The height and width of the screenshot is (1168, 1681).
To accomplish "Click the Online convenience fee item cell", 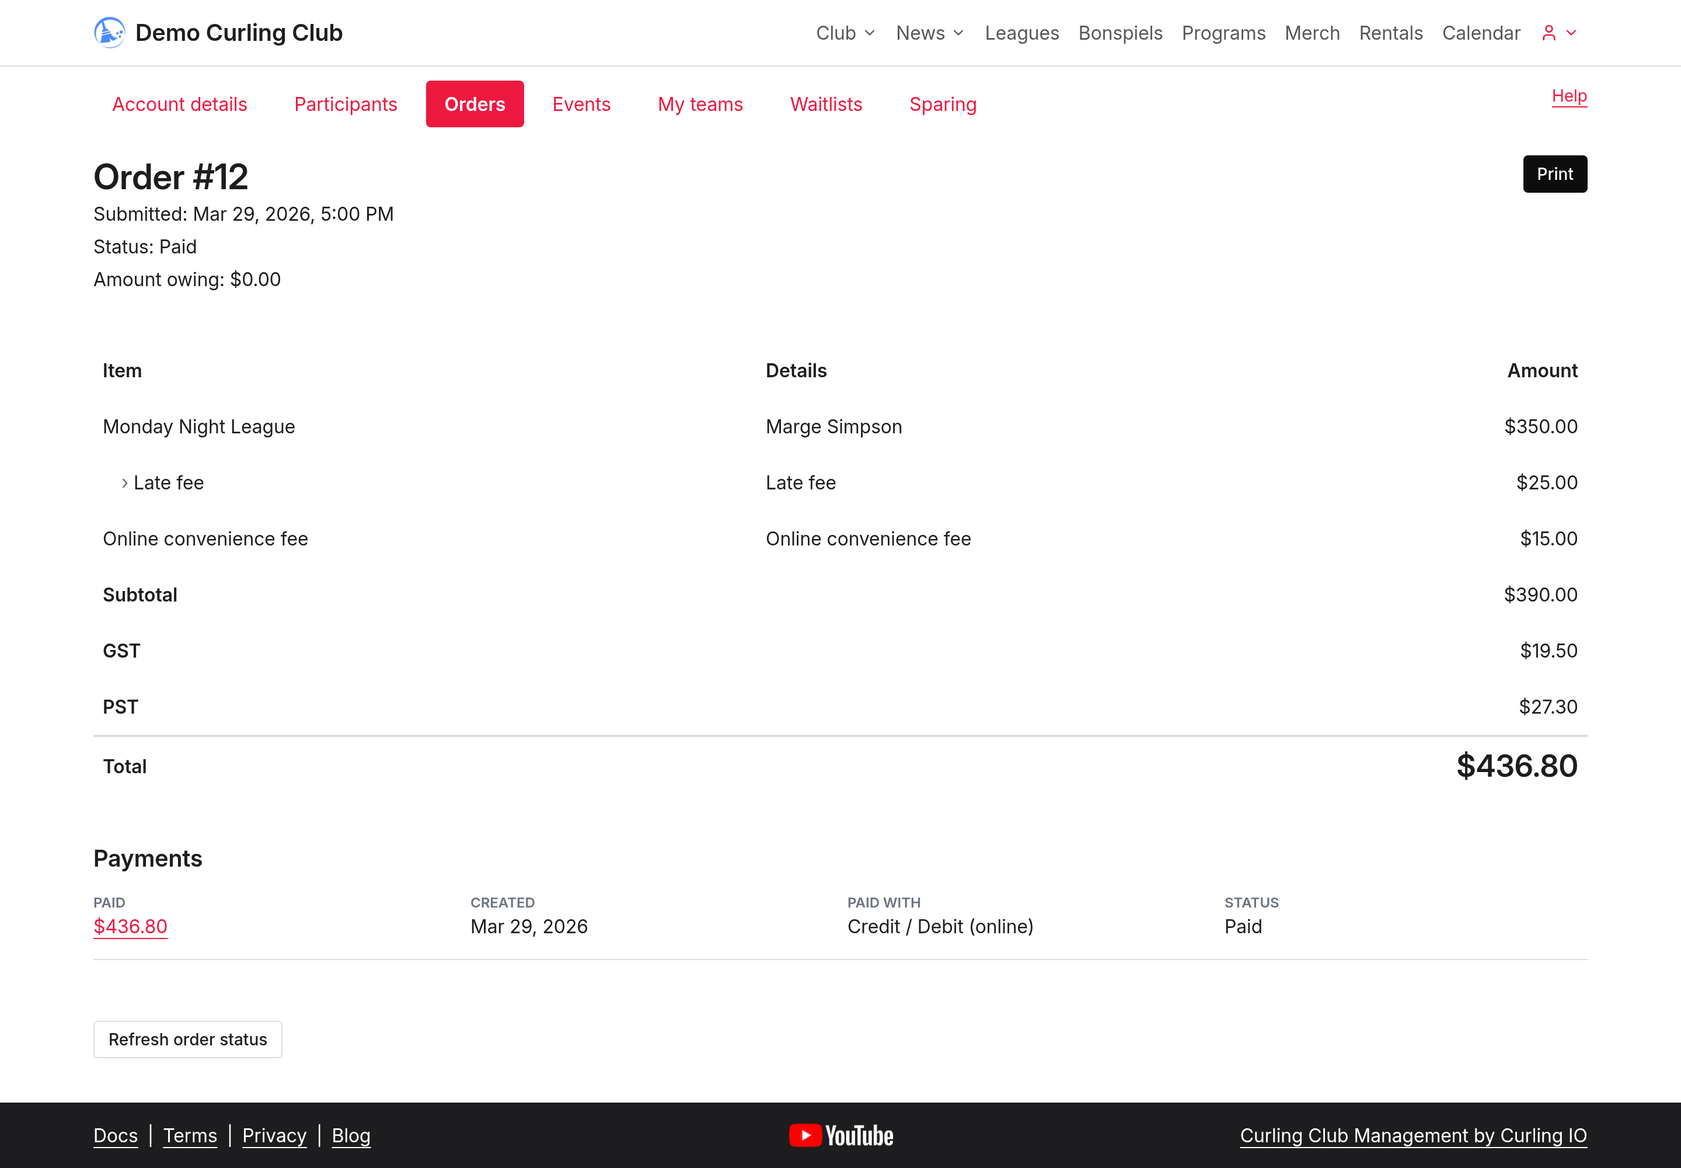I will (205, 538).
